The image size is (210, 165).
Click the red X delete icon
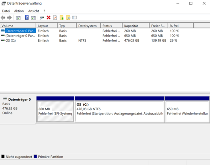(x=48, y=17)
